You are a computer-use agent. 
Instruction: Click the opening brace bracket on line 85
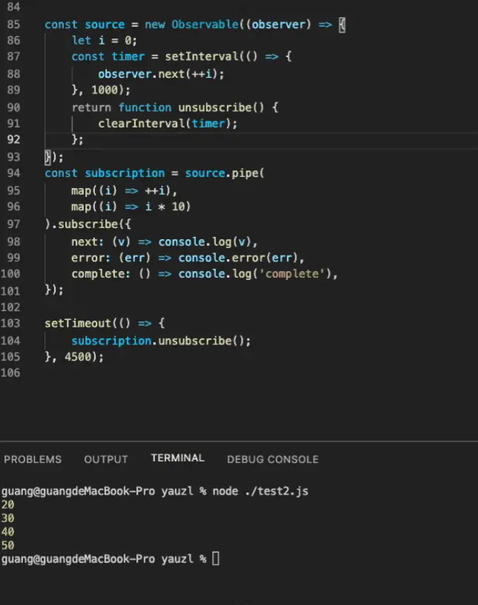(342, 25)
